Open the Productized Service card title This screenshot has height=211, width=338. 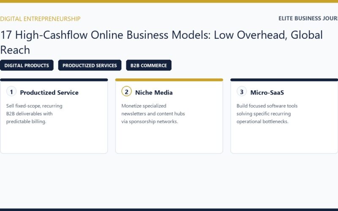coord(49,92)
